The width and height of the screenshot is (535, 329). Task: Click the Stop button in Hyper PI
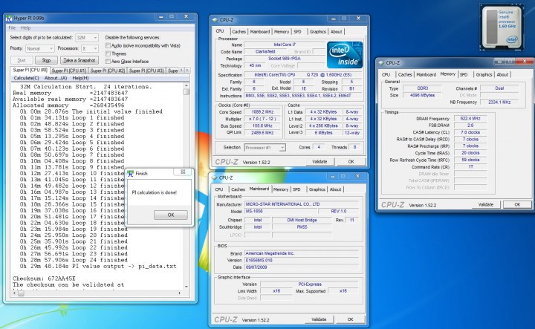(x=46, y=60)
